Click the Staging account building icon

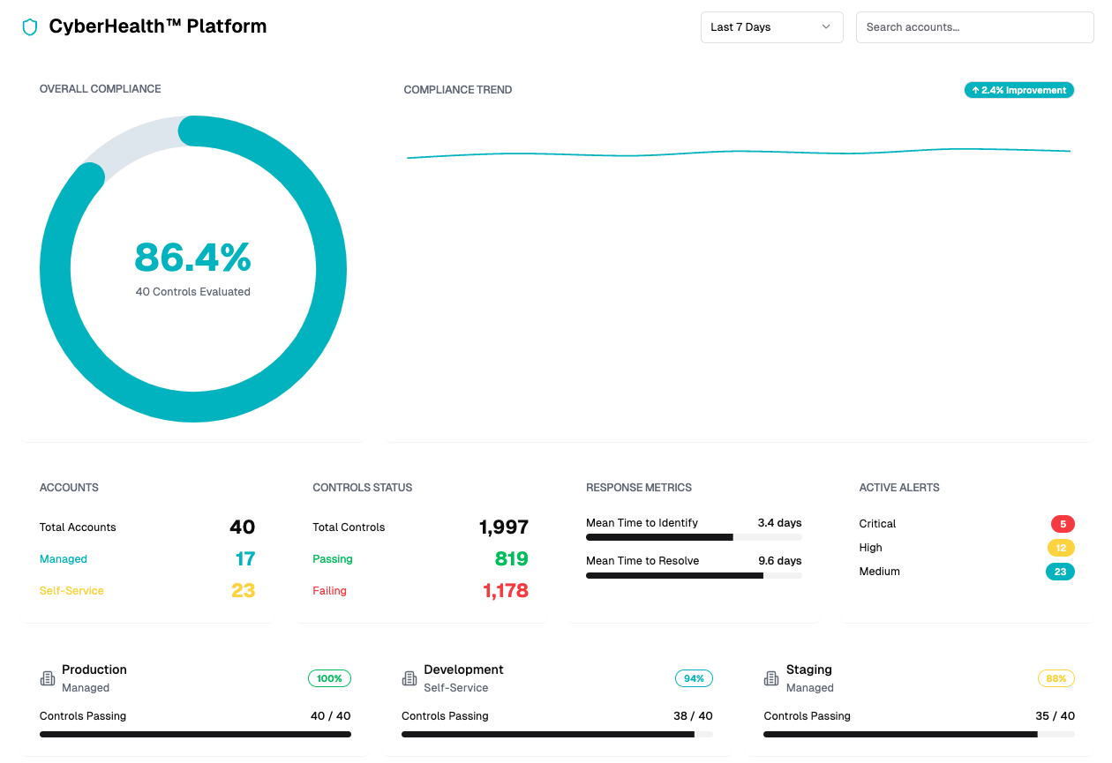point(771,678)
